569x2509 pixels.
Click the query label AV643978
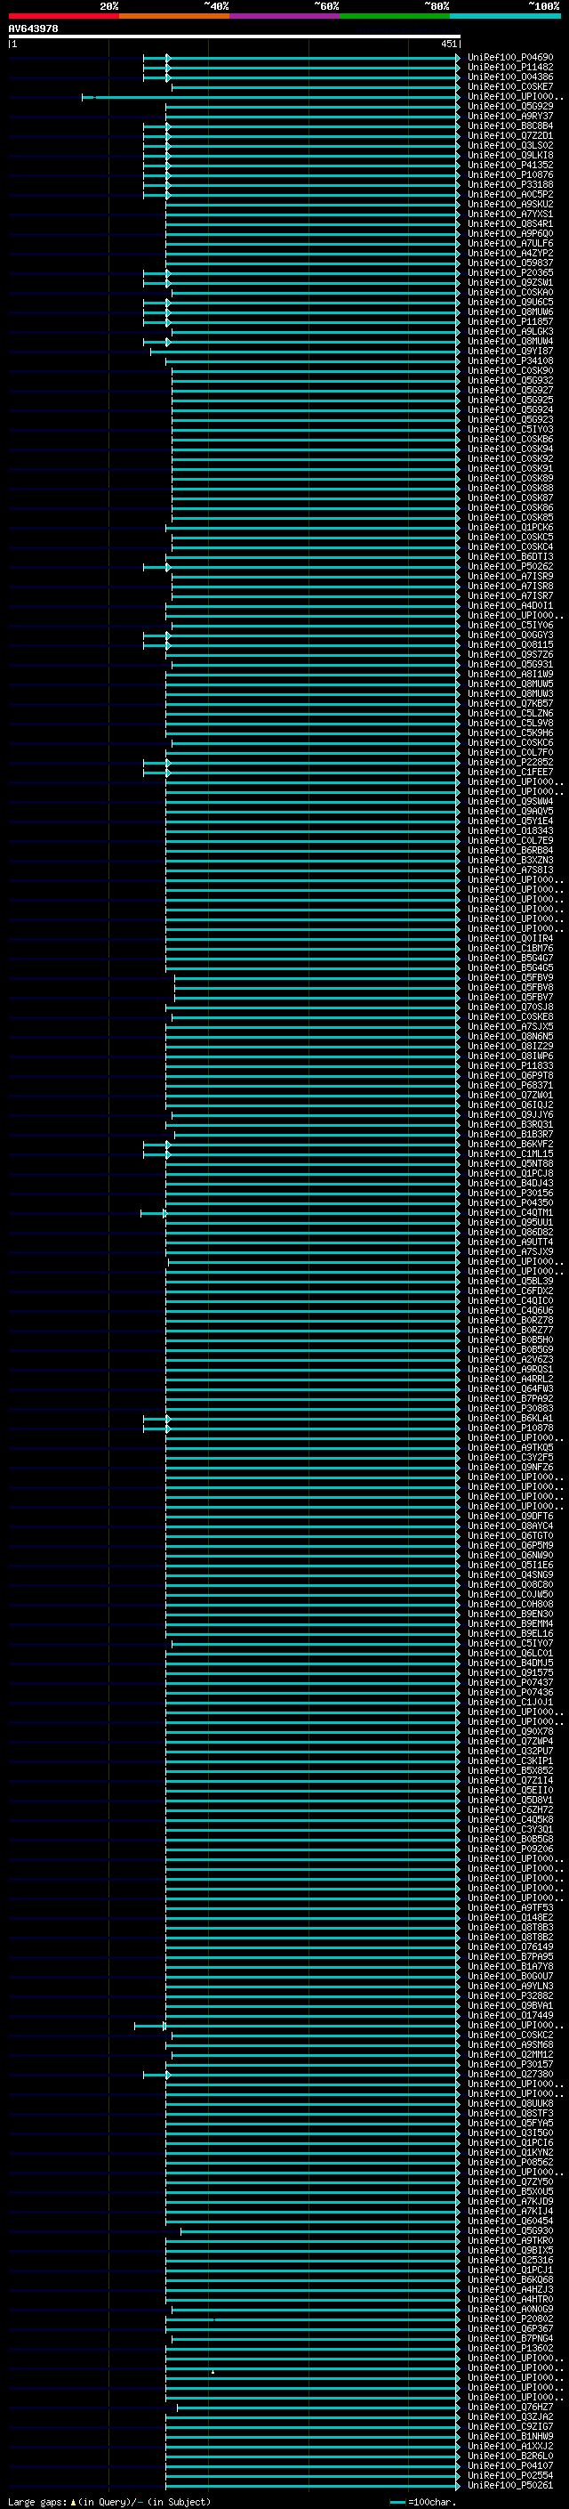(33, 28)
